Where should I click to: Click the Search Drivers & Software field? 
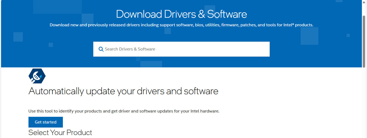[x=181, y=49]
